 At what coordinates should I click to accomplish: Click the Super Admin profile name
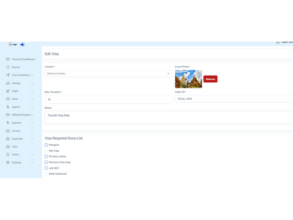287,42
